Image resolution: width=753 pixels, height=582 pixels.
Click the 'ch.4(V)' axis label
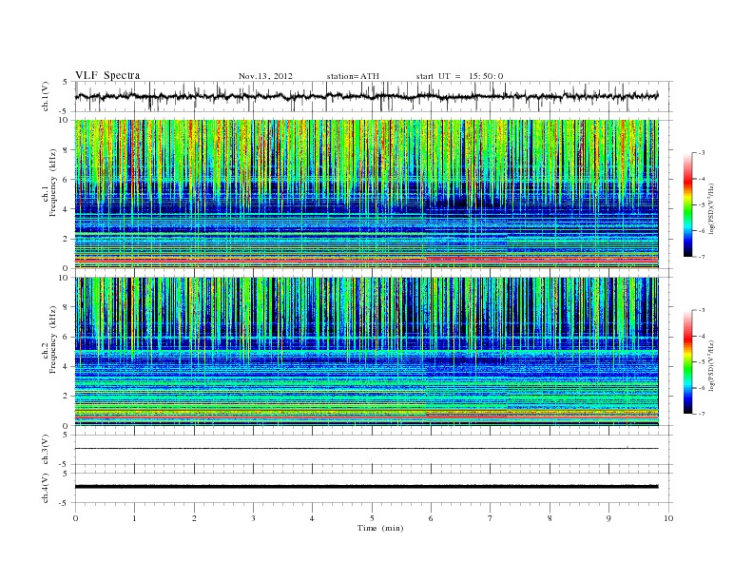(46, 489)
